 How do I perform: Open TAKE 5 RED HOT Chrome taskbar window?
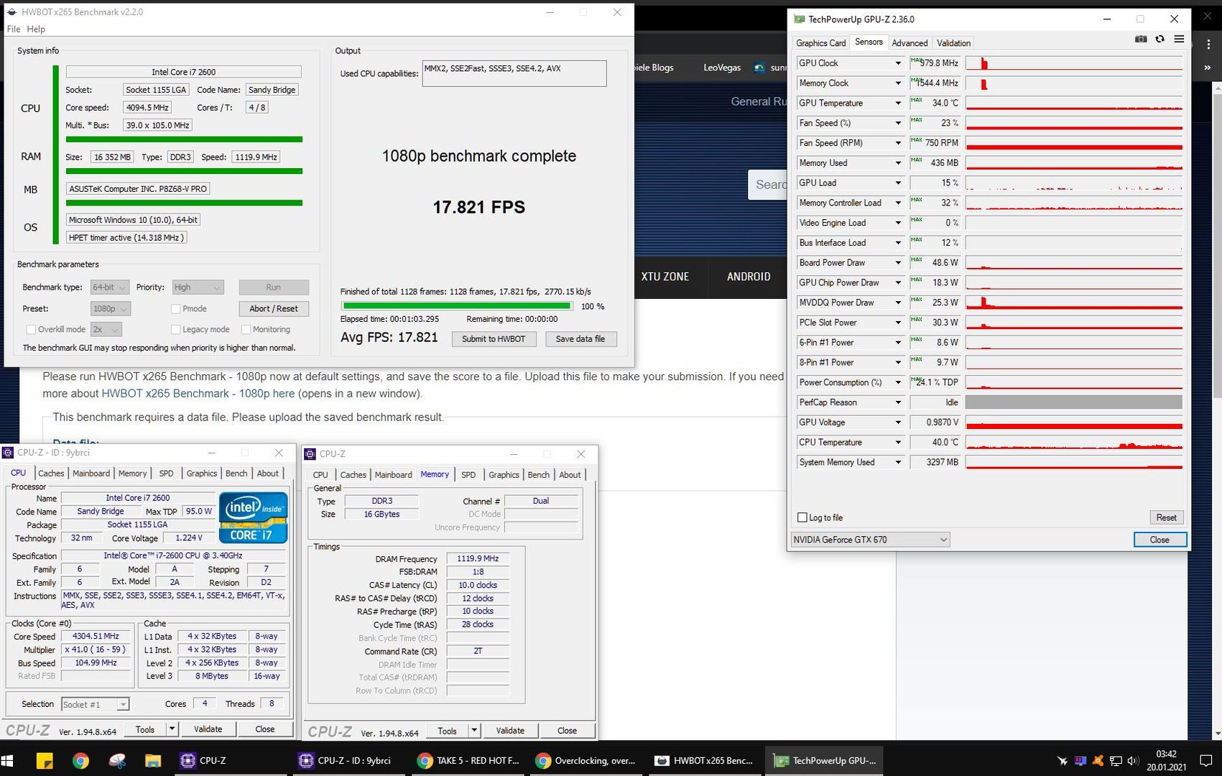[469, 760]
